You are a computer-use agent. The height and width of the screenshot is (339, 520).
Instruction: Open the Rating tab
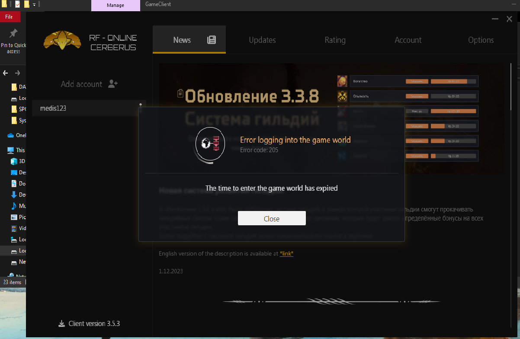click(x=335, y=40)
